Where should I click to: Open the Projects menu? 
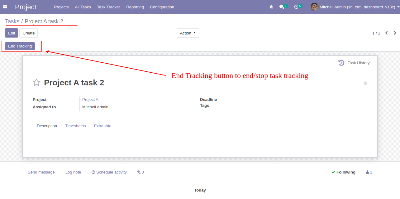click(61, 7)
